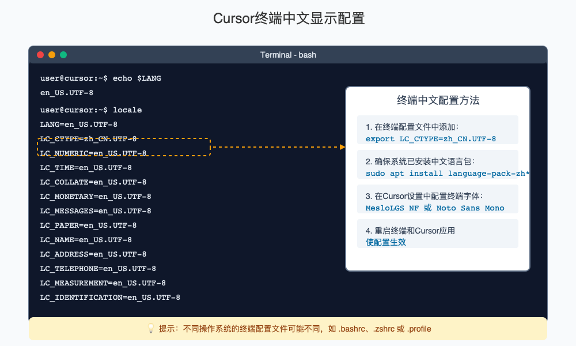Click the 'LC_MEASUREMENT=en_US.UTF-8' line
The image size is (576, 346).
click(x=103, y=283)
